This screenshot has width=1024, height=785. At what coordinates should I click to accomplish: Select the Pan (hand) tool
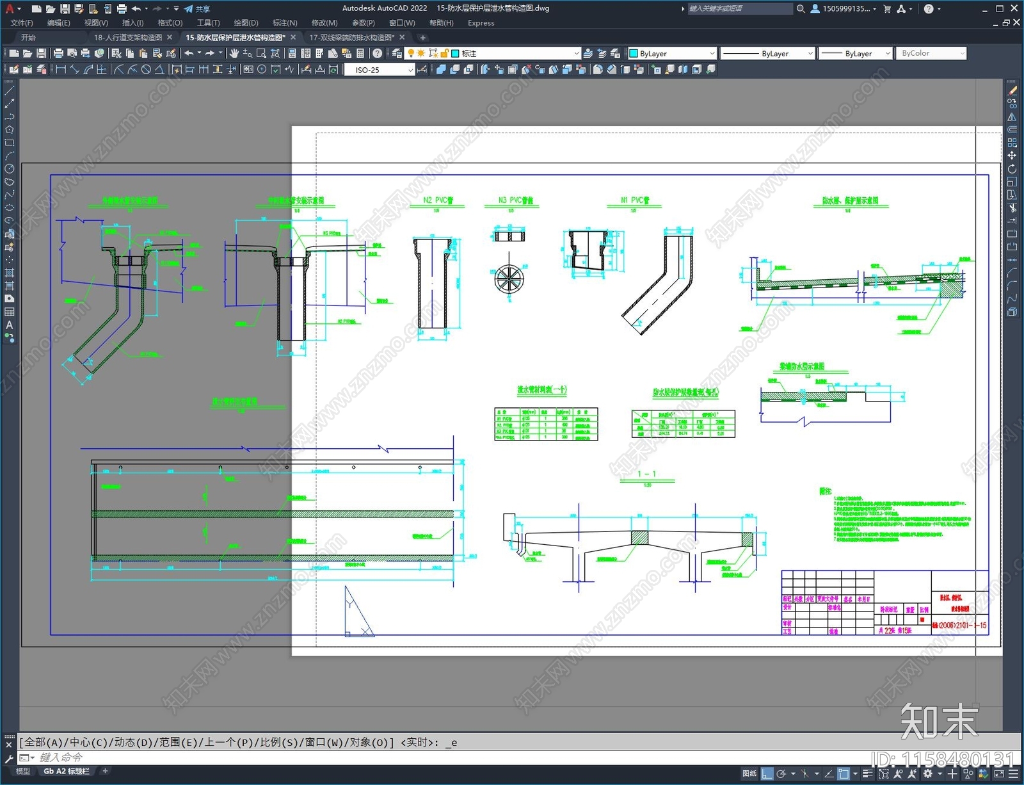[x=234, y=53]
